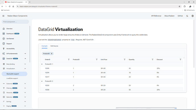Screen dimensions: 196x110
Task: Expand Selection submenu
Action: point(25,97)
